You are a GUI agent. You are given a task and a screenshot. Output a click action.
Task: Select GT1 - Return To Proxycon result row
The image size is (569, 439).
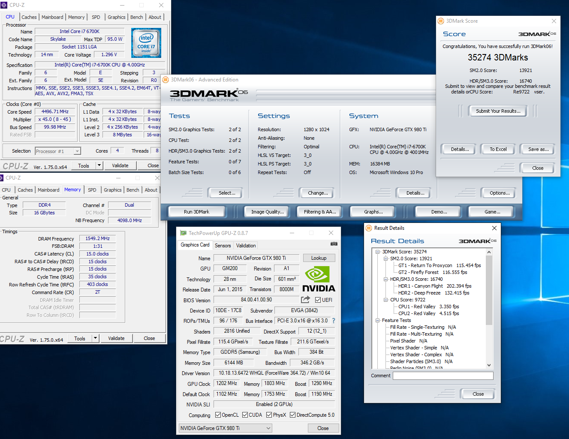440,265
